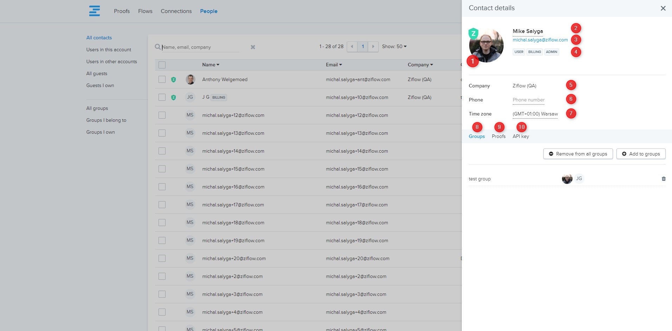Expand the Company column dropdown

(420, 65)
